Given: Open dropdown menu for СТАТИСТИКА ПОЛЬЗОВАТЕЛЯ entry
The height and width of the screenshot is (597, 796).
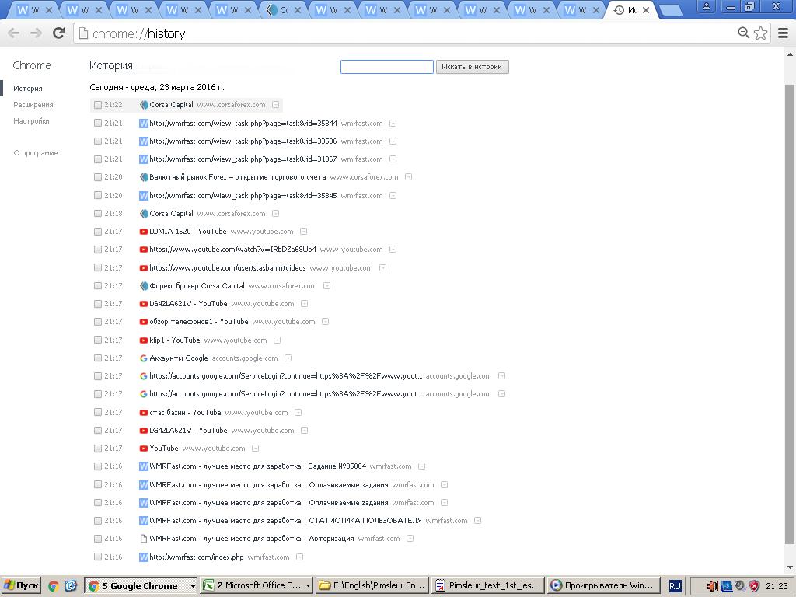Looking at the screenshot, I should point(478,521).
